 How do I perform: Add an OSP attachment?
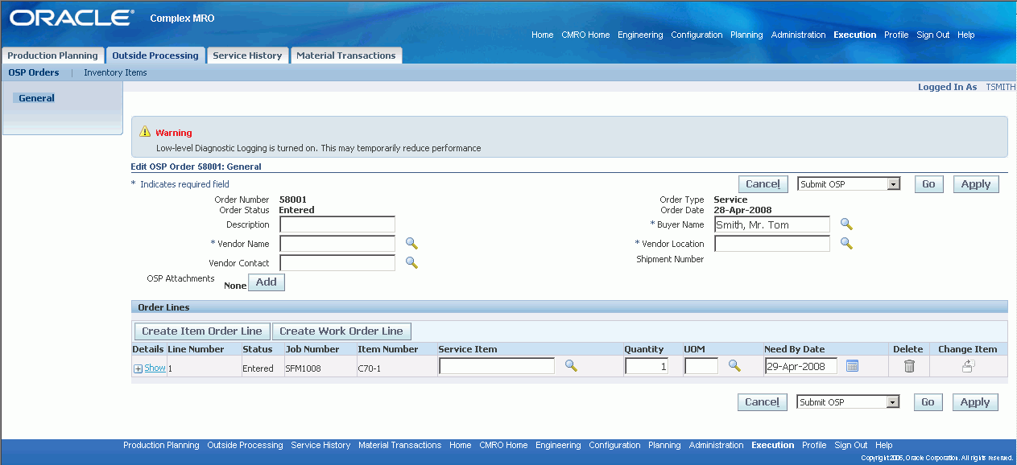267,282
